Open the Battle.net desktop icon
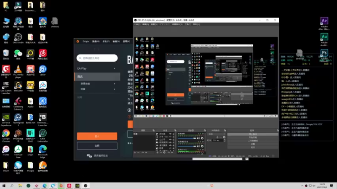 [30, 118]
